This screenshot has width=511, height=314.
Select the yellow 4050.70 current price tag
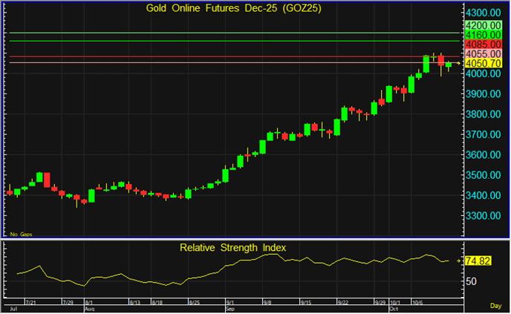click(482, 64)
